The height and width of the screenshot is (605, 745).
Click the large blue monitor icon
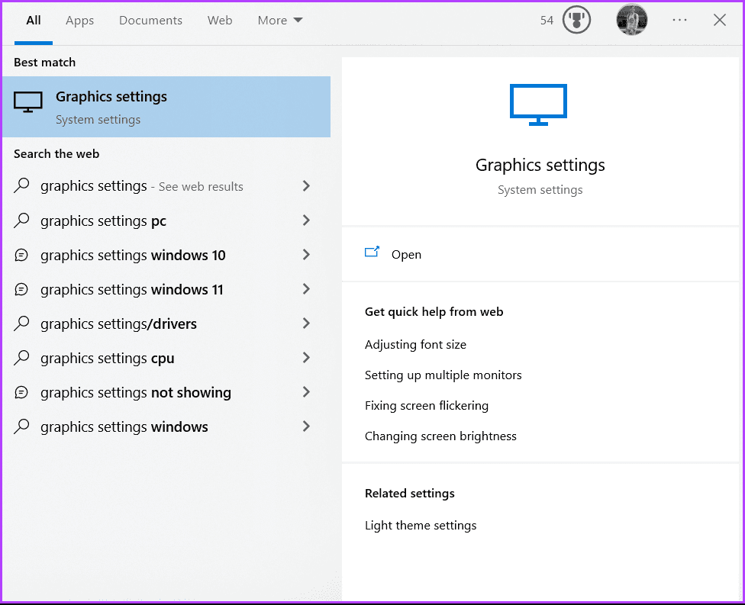(538, 105)
